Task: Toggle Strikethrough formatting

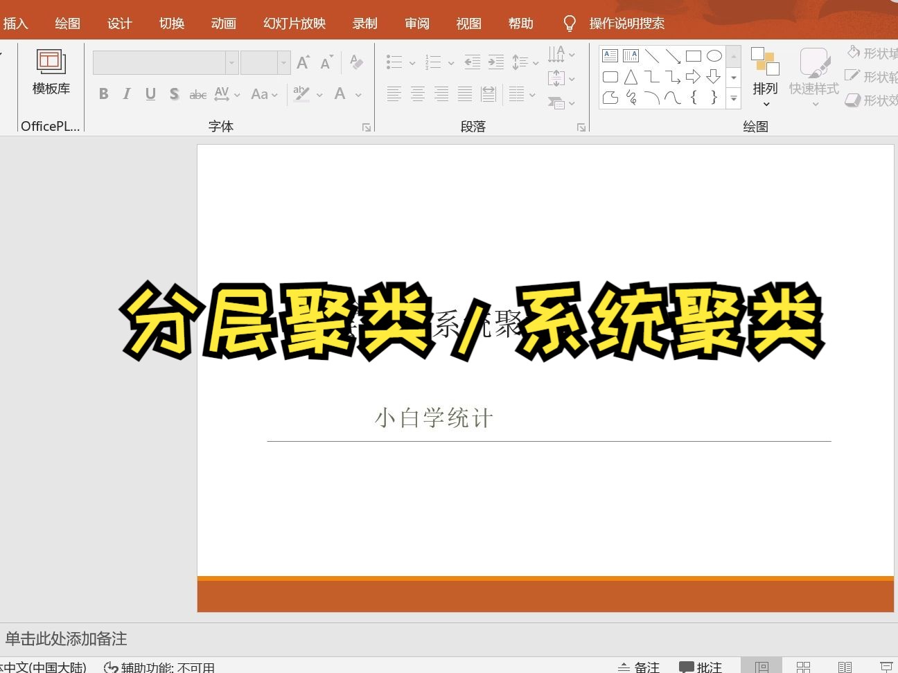Action: point(197,94)
